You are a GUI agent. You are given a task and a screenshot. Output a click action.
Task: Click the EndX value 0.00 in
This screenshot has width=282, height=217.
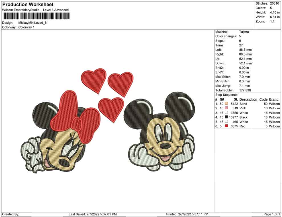(244, 68)
